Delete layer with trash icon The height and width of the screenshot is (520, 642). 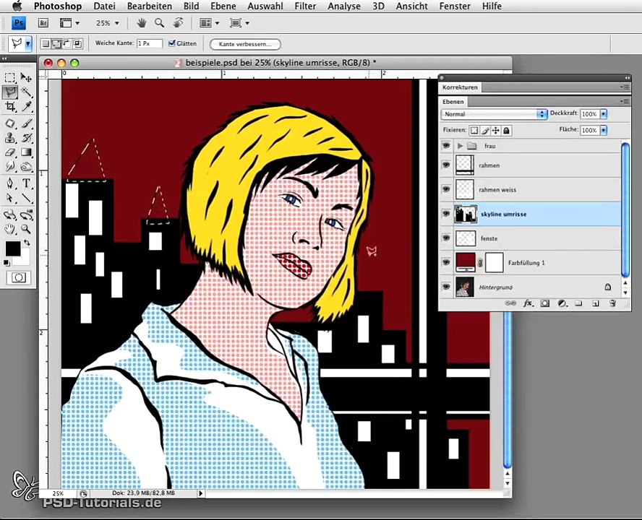pyautogui.click(x=612, y=303)
